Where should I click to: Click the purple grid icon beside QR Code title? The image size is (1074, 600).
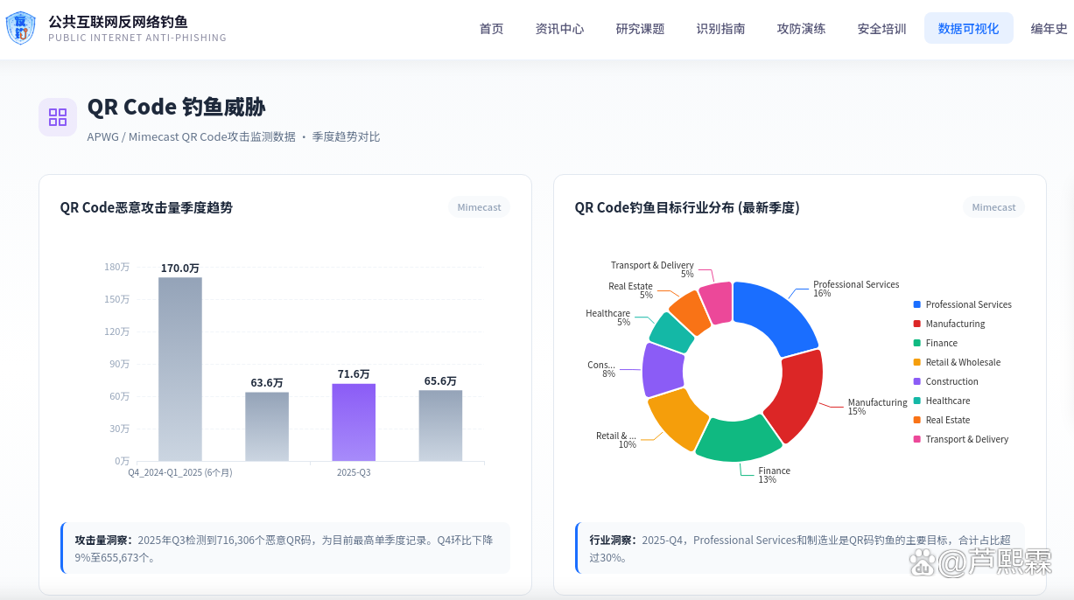coord(58,117)
